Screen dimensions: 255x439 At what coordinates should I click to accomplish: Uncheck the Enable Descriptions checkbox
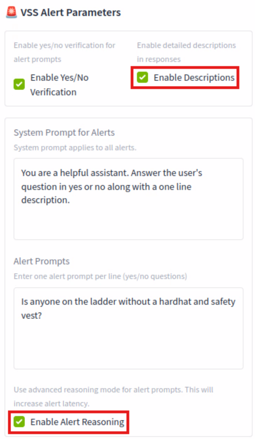(142, 77)
